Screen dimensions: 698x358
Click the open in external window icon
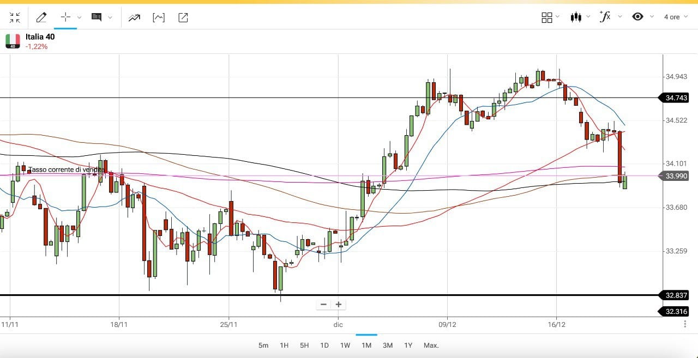(183, 17)
